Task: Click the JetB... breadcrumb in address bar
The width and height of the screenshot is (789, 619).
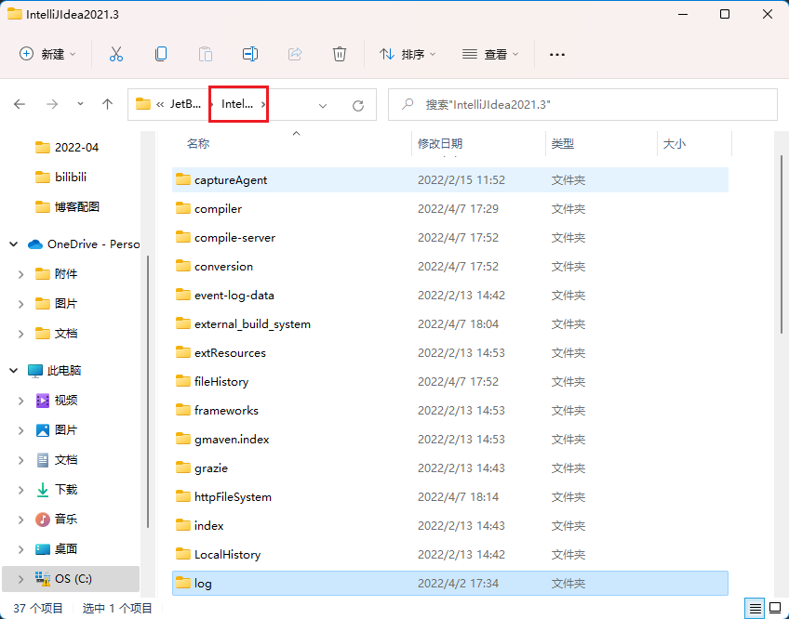Action: 184,105
